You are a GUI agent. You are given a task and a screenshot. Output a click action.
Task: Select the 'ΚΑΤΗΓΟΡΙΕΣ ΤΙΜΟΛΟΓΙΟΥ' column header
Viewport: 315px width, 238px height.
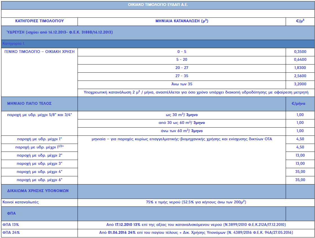(39, 21)
